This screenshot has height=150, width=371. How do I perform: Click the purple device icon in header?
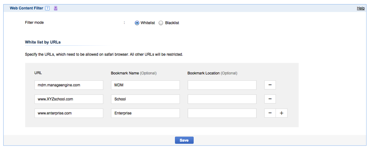pyautogui.click(x=56, y=8)
